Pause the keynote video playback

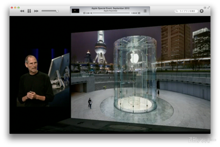pos(29,11)
